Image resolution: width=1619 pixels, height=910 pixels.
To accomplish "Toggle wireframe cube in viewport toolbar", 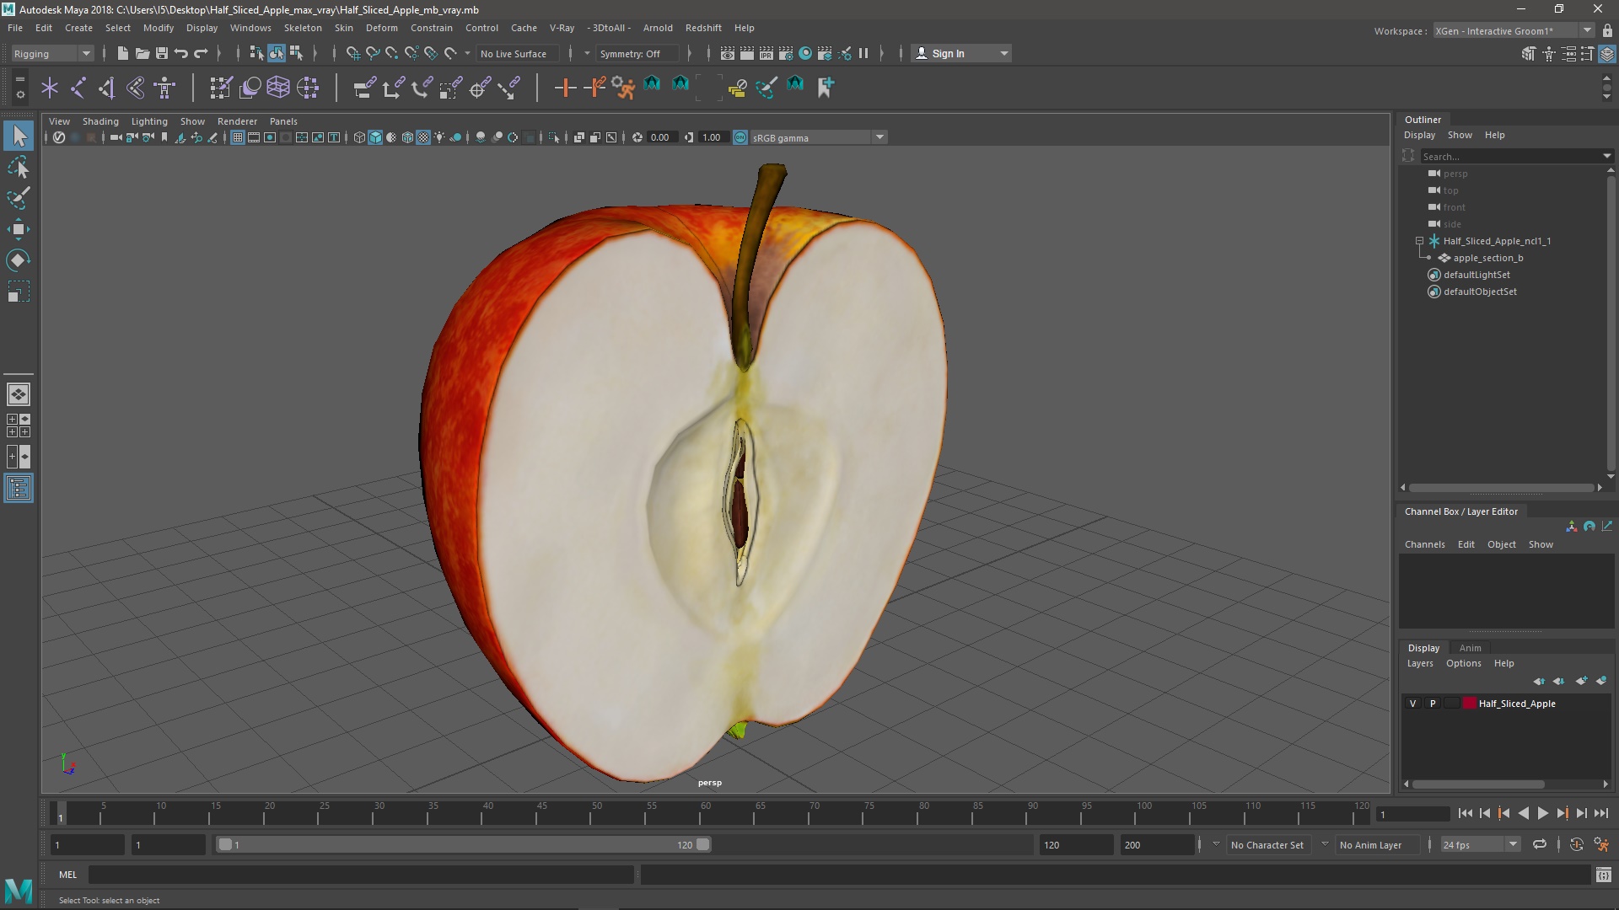I will click(x=359, y=137).
